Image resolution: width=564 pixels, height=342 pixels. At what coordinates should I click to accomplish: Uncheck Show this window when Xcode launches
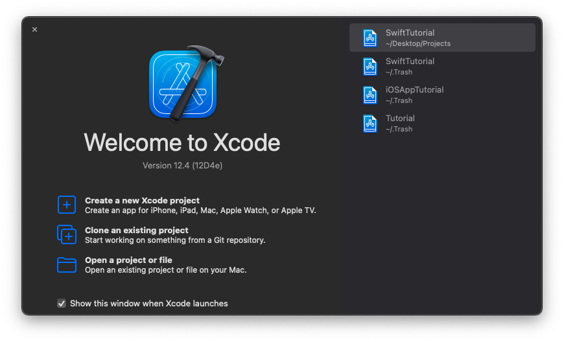click(x=62, y=304)
